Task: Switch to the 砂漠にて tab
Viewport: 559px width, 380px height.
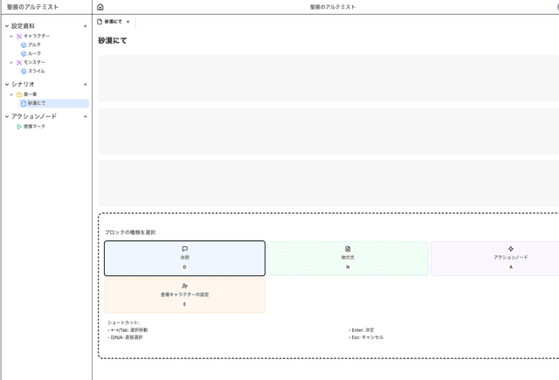Action: [x=113, y=21]
